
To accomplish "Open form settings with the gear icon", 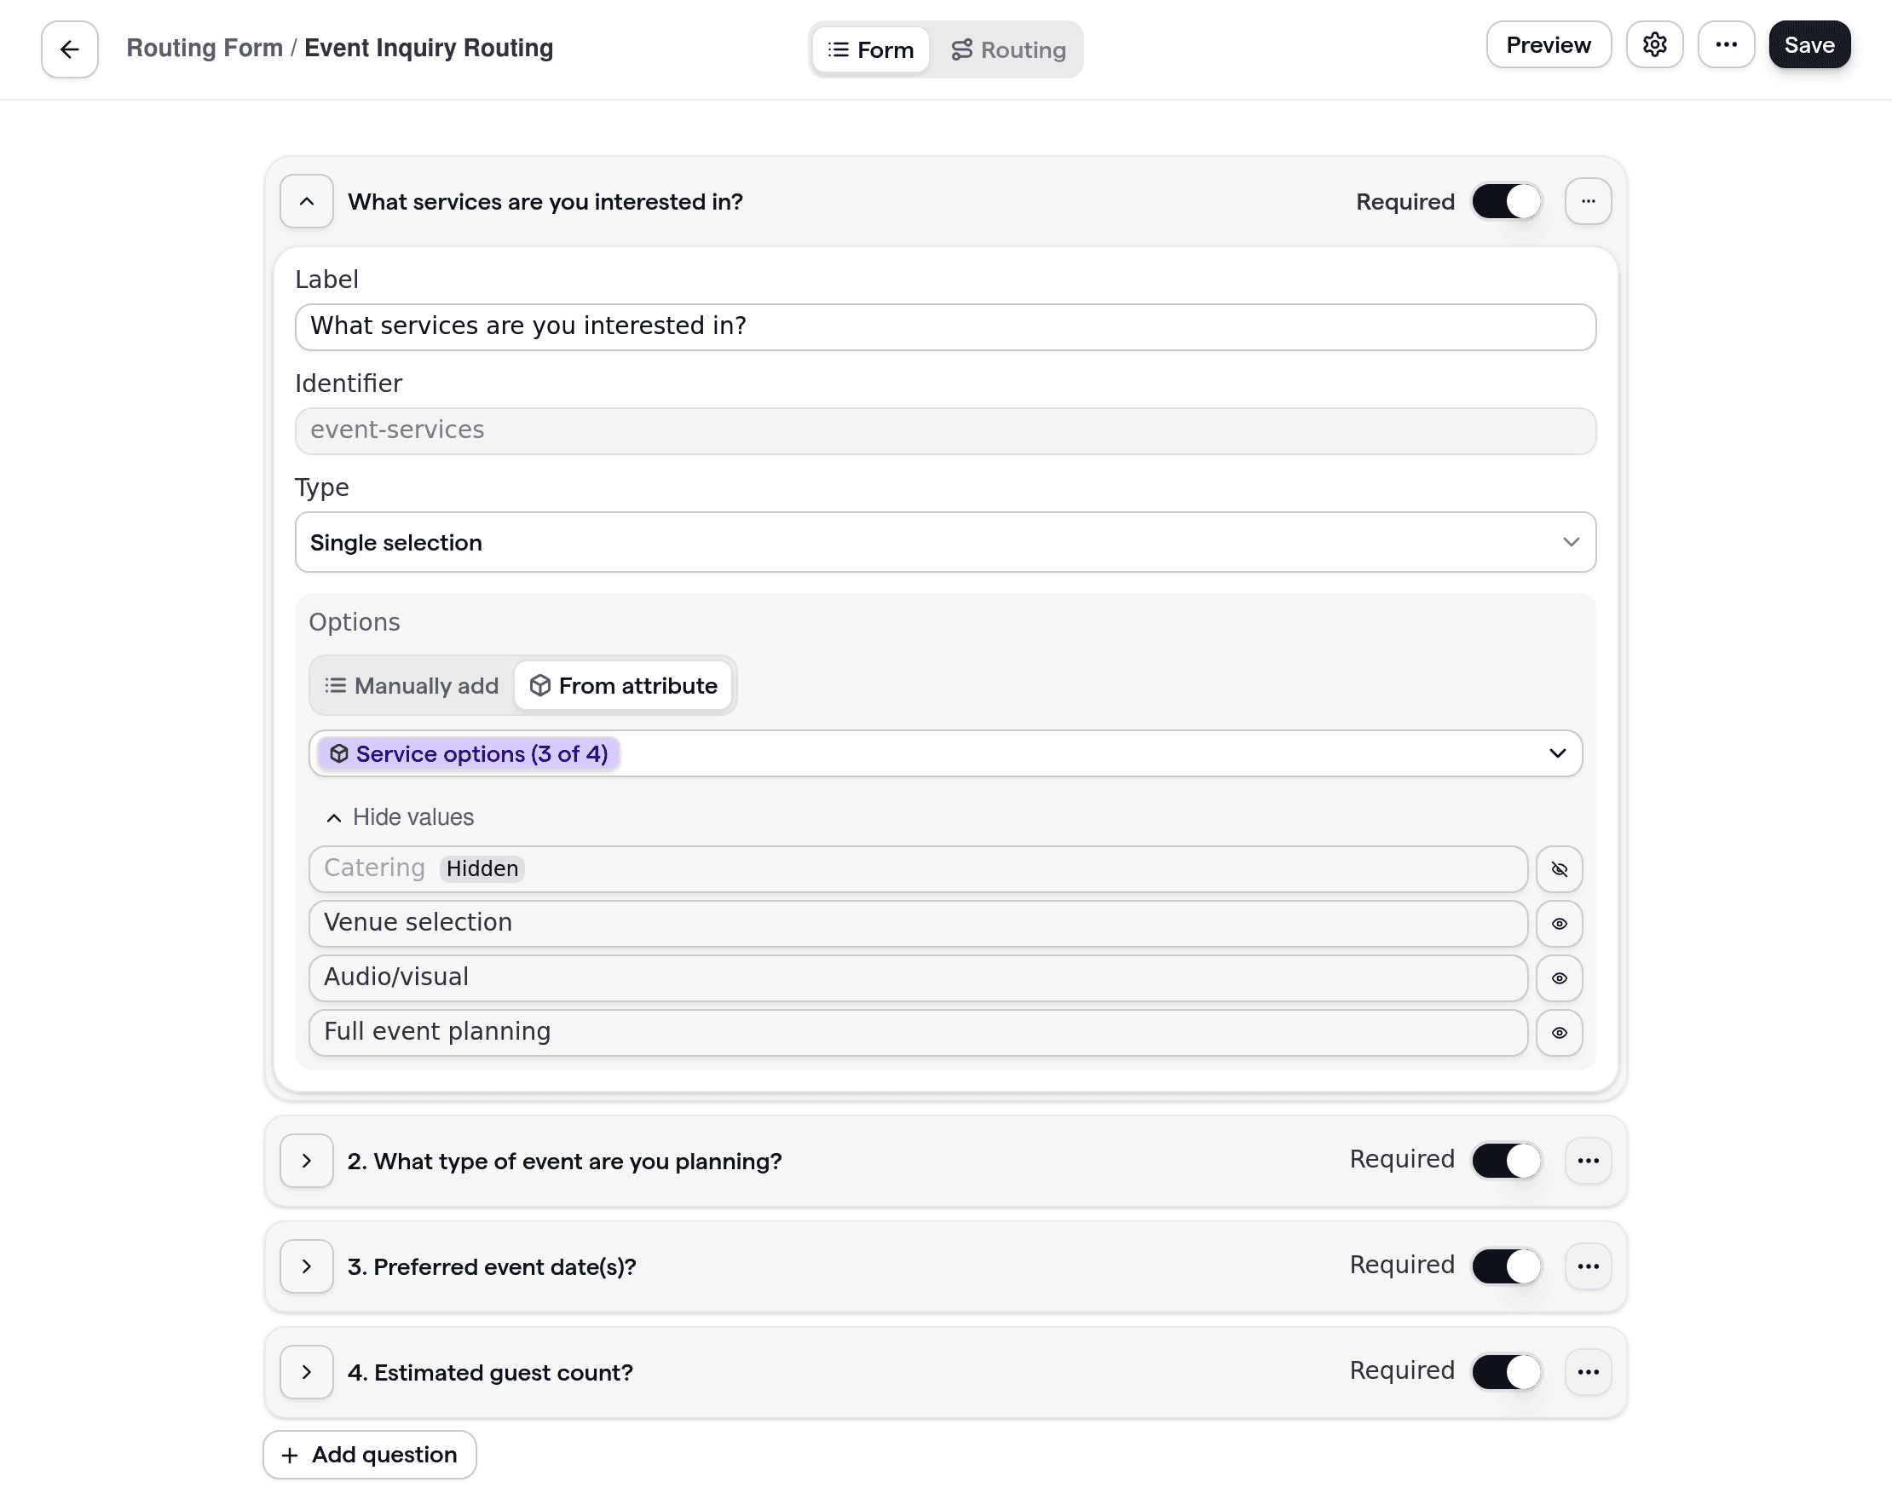I will pos(1655,43).
